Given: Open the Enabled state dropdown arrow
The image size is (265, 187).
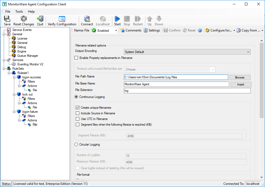Looking at the screenshot, I should [116, 31].
